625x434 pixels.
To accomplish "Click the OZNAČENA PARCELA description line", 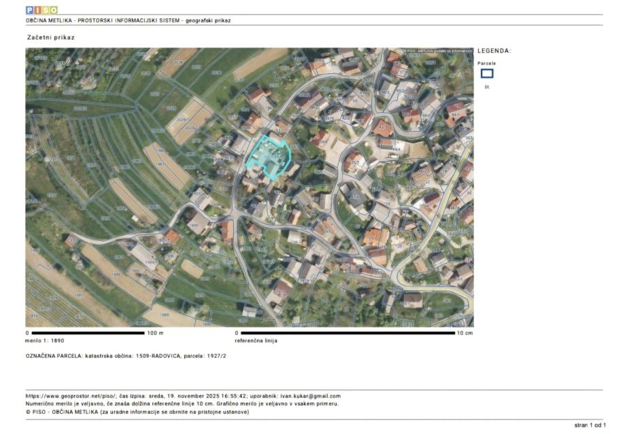I will 126,356.
